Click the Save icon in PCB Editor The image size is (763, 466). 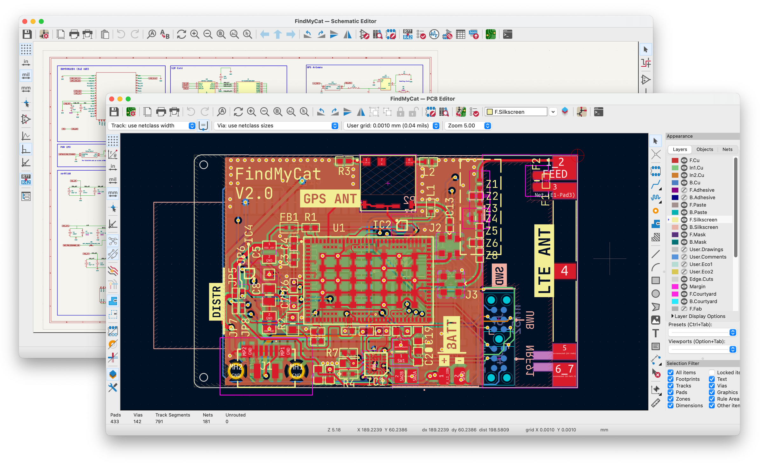coord(114,111)
